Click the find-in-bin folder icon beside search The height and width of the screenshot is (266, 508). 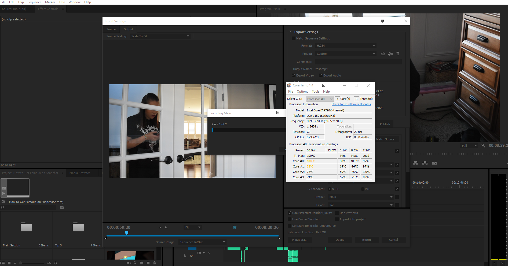pos(62,207)
